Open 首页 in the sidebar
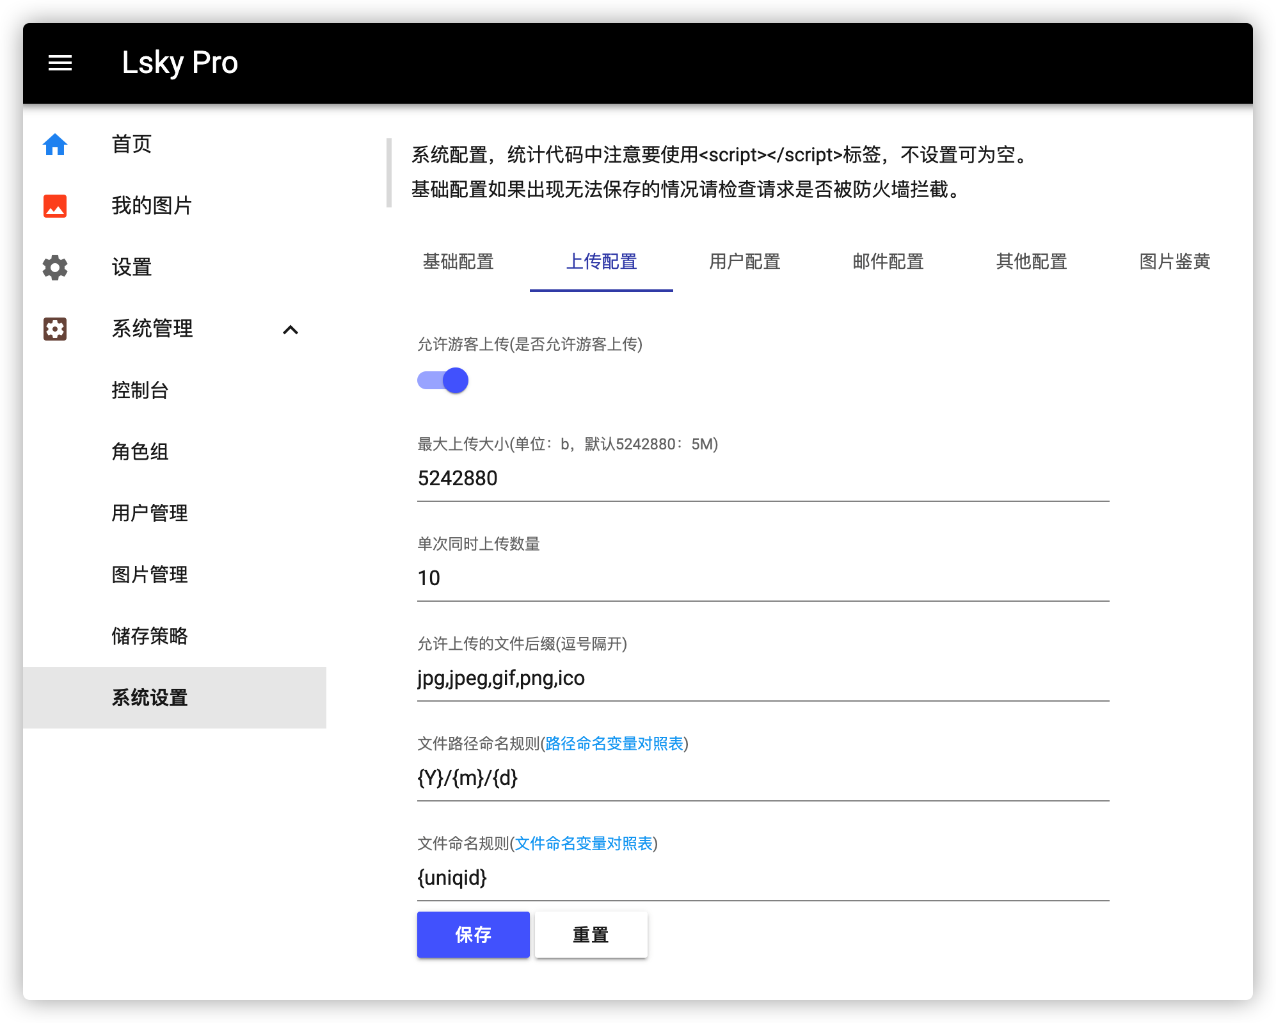 click(175, 145)
